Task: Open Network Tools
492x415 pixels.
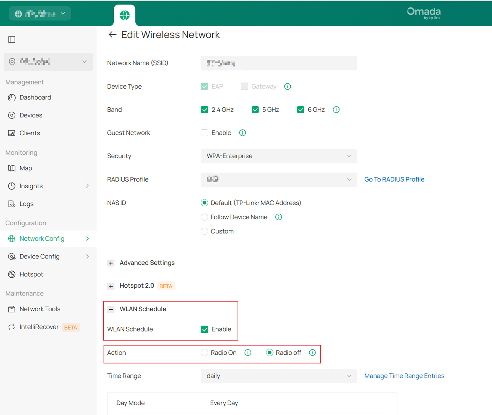Action: click(40, 309)
